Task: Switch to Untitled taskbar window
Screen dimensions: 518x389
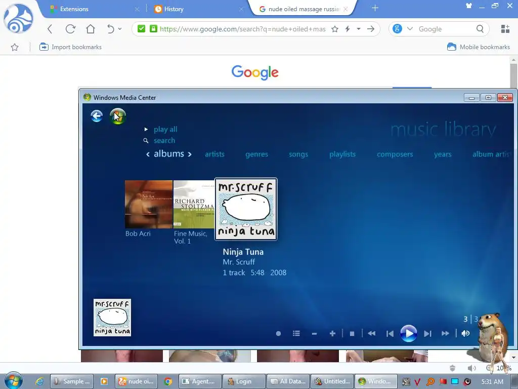Action: click(332, 381)
